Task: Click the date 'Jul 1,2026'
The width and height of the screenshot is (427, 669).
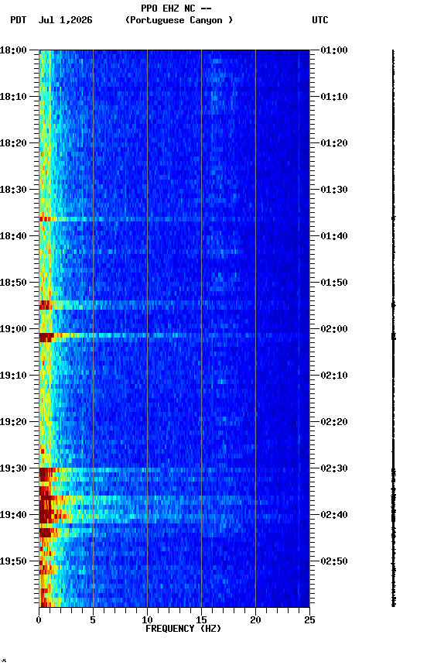Action: (x=65, y=20)
